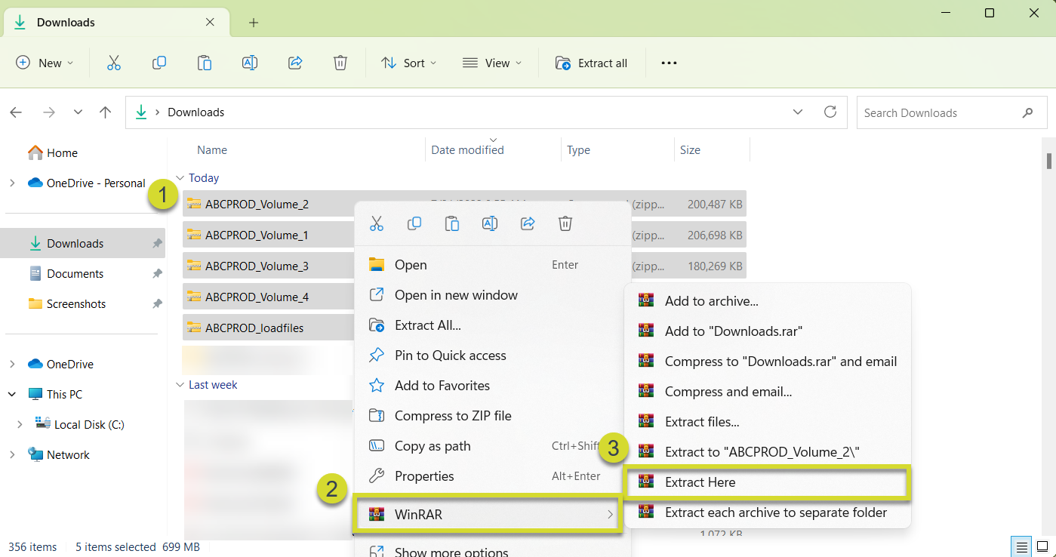
Task: Expand OneDrive - Personal in sidebar
Action: pyautogui.click(x=12, y=183)
